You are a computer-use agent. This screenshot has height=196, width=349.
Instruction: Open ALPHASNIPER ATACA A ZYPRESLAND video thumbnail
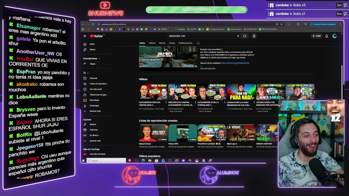[x=212, y=92]
